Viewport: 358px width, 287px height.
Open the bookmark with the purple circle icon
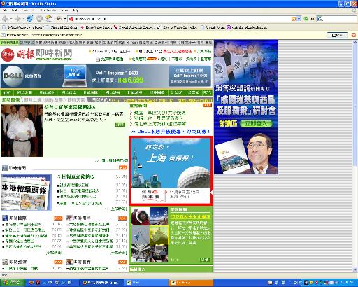pyautogui.click(x=247, y=27)
